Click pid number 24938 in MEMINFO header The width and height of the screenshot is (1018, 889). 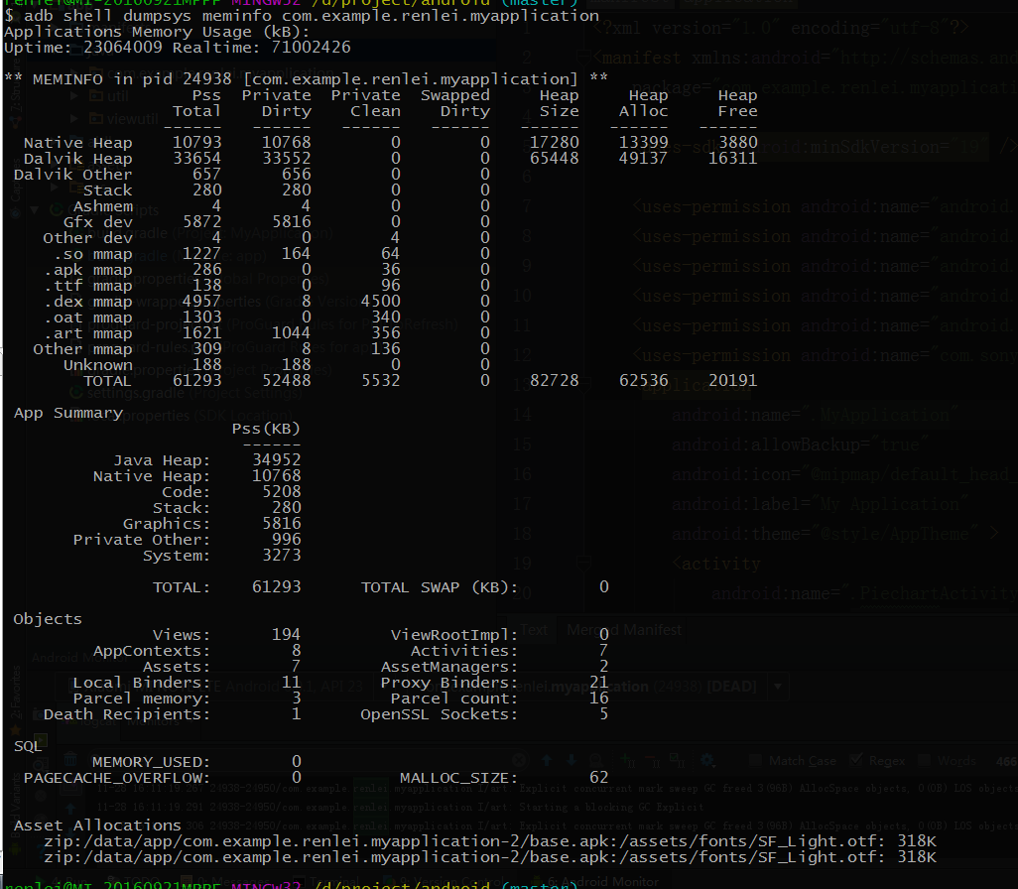tap(207, 79)
